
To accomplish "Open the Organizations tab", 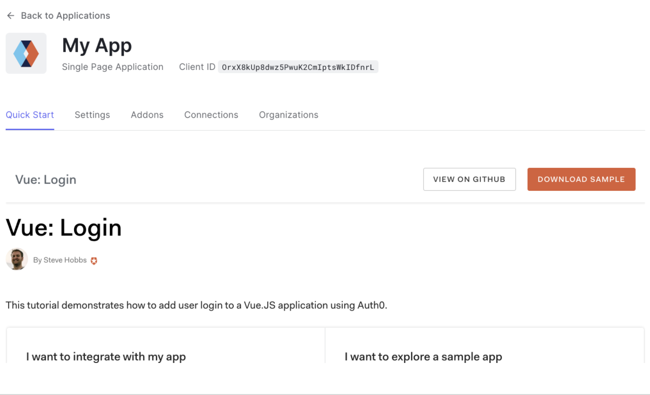I will [289, 115].
